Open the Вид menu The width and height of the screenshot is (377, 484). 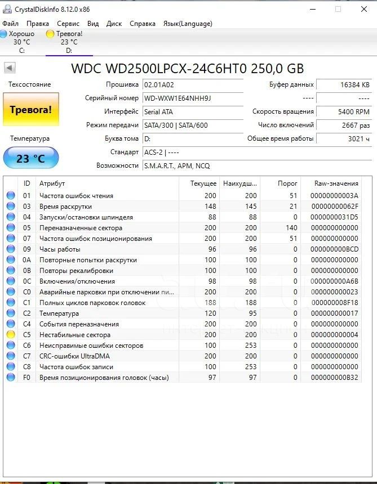point(93,24)
